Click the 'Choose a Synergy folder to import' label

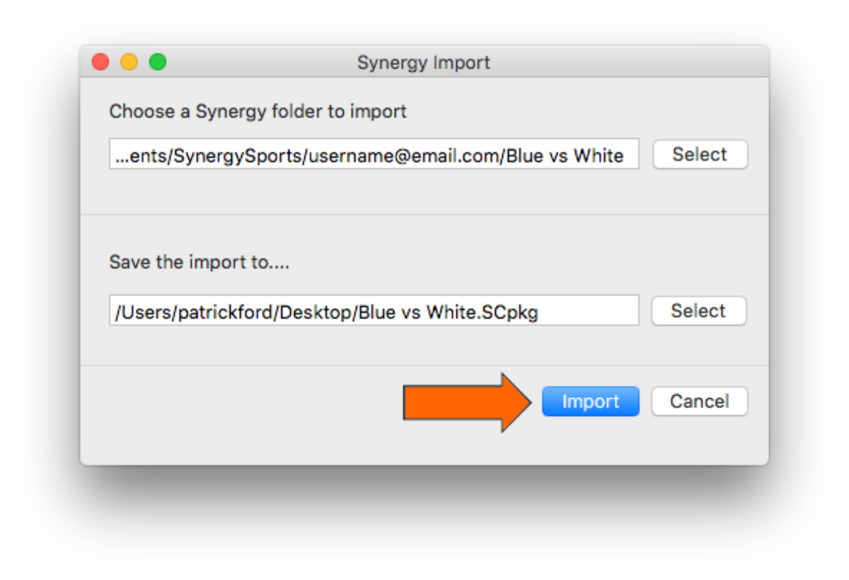pyautogui.click(x=258, y=111)
